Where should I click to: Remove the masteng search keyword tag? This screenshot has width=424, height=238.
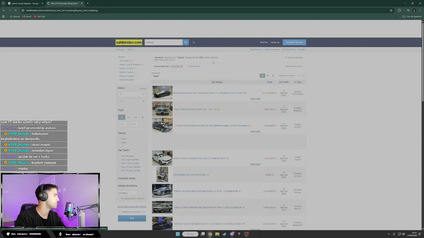point(181,66)
